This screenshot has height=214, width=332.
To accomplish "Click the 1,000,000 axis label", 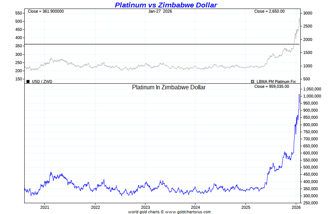I will [x=312, y=96].
